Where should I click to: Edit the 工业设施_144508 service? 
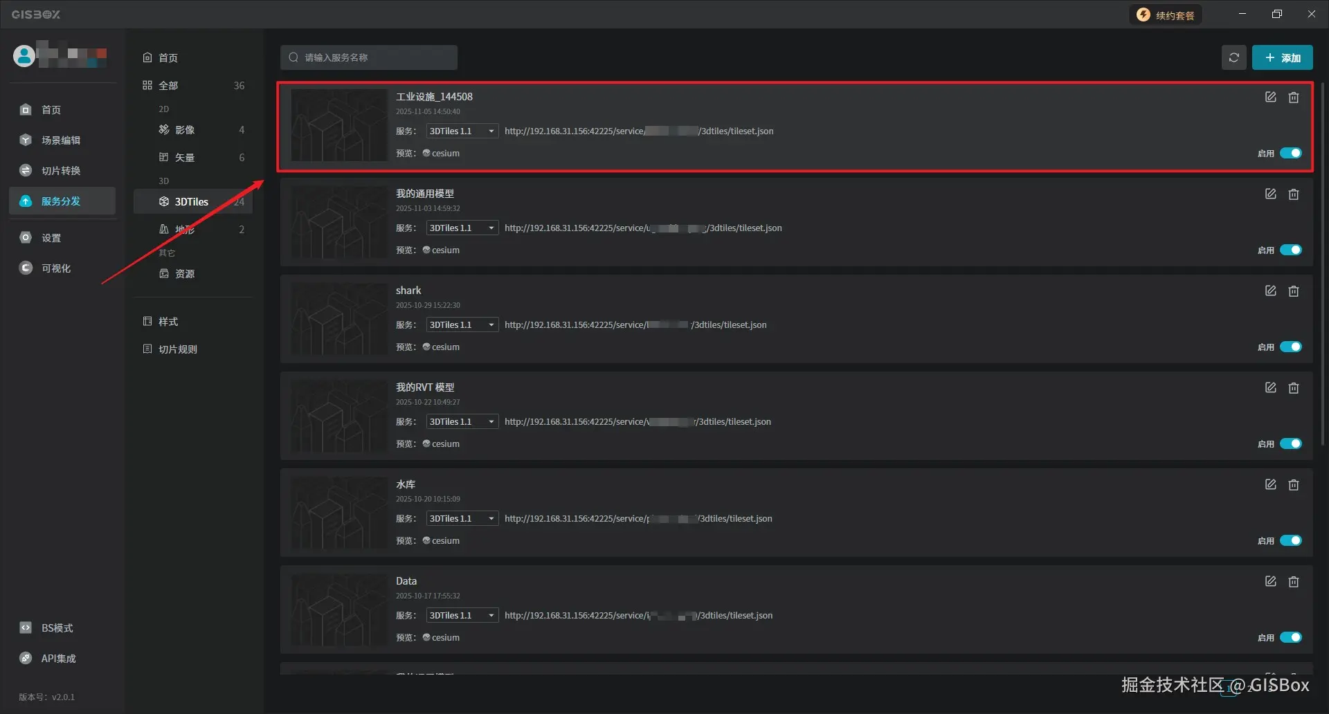tap(1270, 98)
